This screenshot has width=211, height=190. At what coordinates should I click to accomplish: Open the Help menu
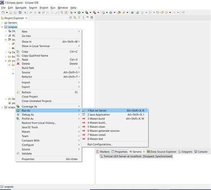73,8
